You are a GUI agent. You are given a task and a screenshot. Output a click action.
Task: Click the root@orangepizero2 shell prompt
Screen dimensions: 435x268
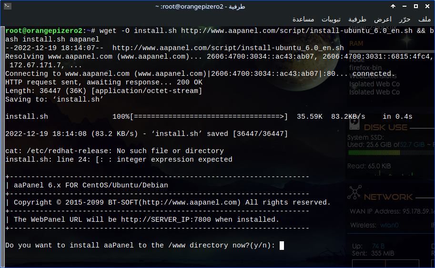(44, 31)
